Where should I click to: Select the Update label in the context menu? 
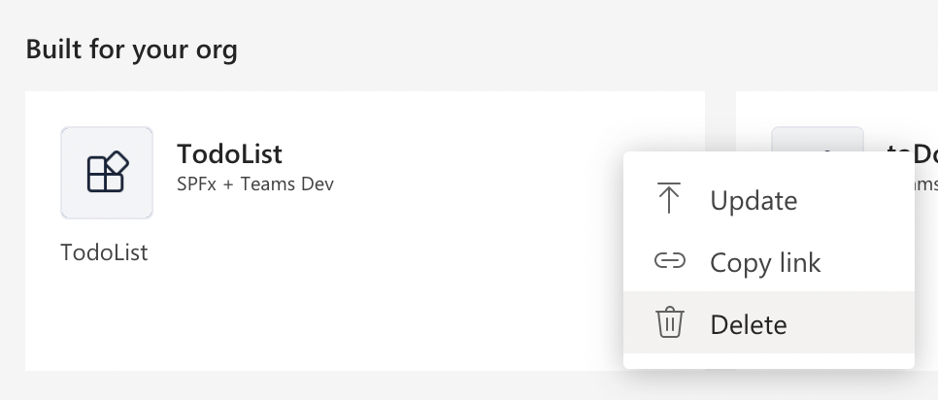click(x=754, y=201)
